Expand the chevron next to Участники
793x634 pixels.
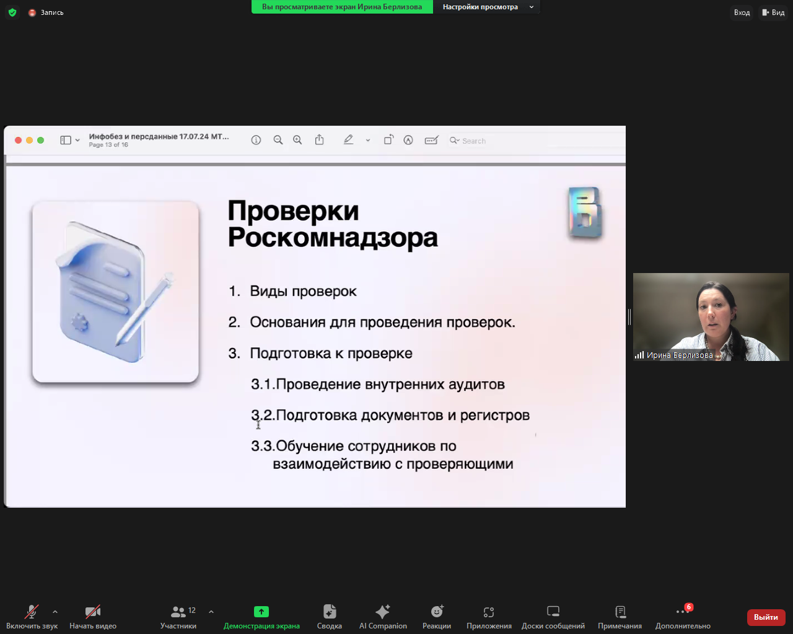[211, 610]
